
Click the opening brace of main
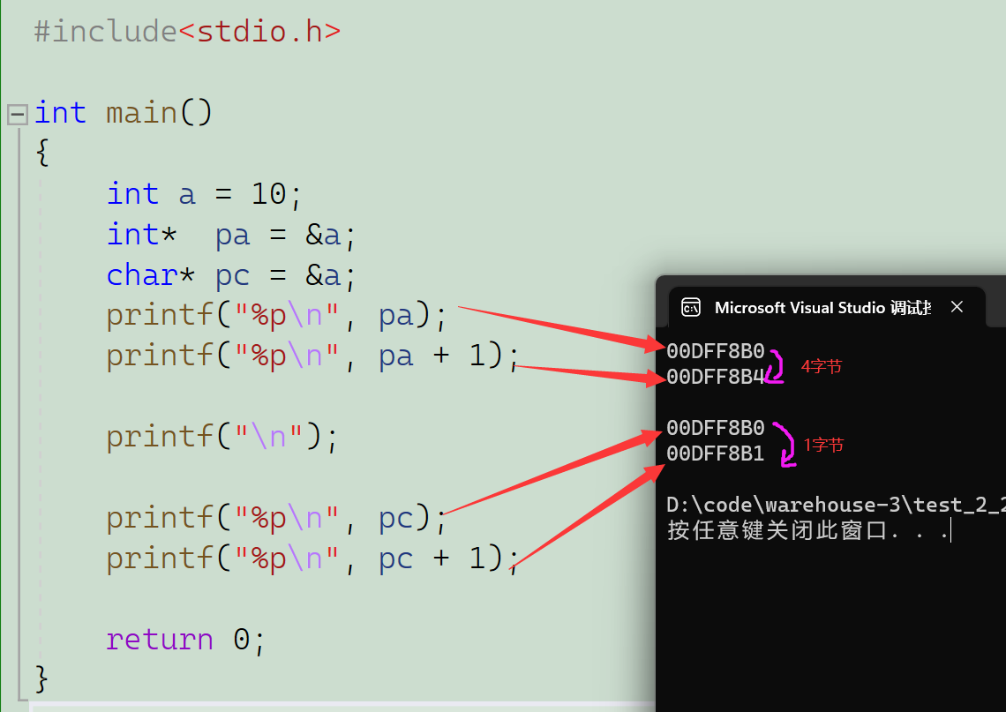point(42,153)
